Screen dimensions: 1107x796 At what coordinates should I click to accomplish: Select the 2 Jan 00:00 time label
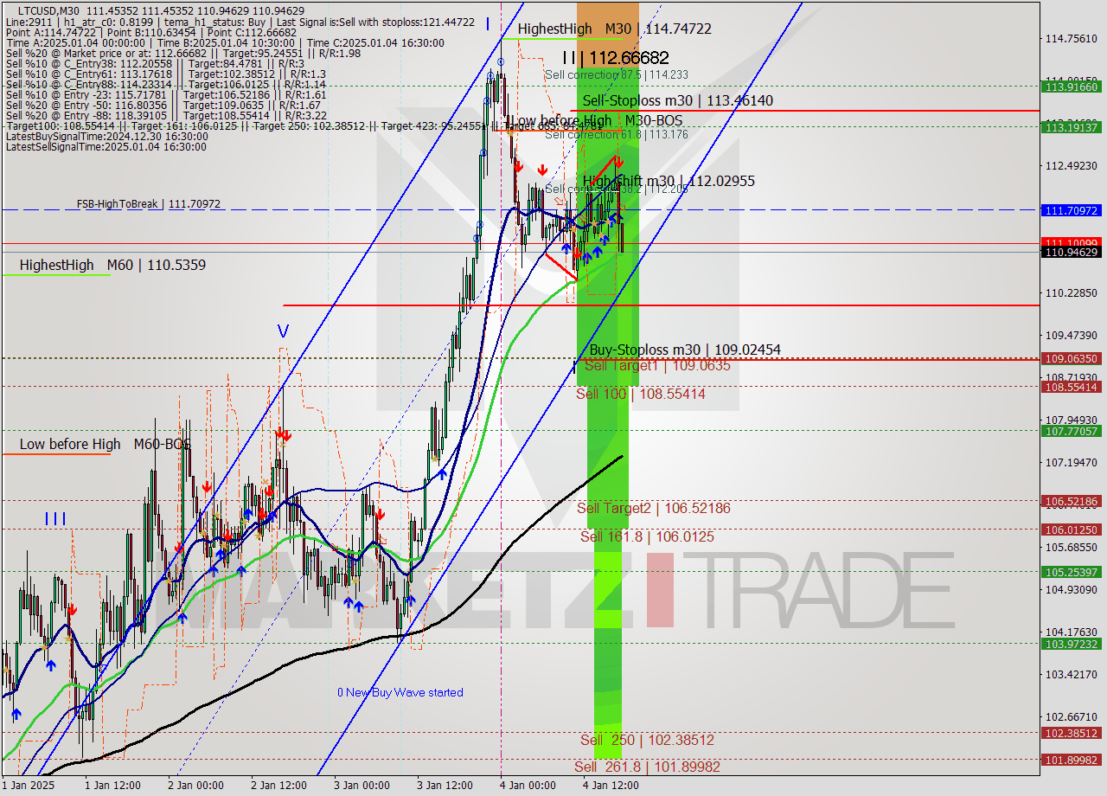click(195, 786)
